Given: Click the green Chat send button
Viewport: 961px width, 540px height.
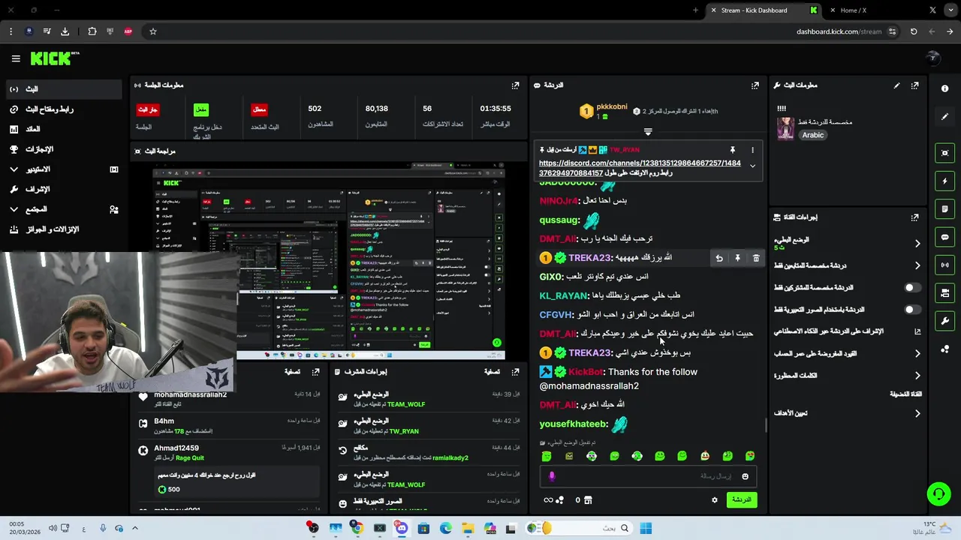Looking at the screenshot, I should pos(742,499).
